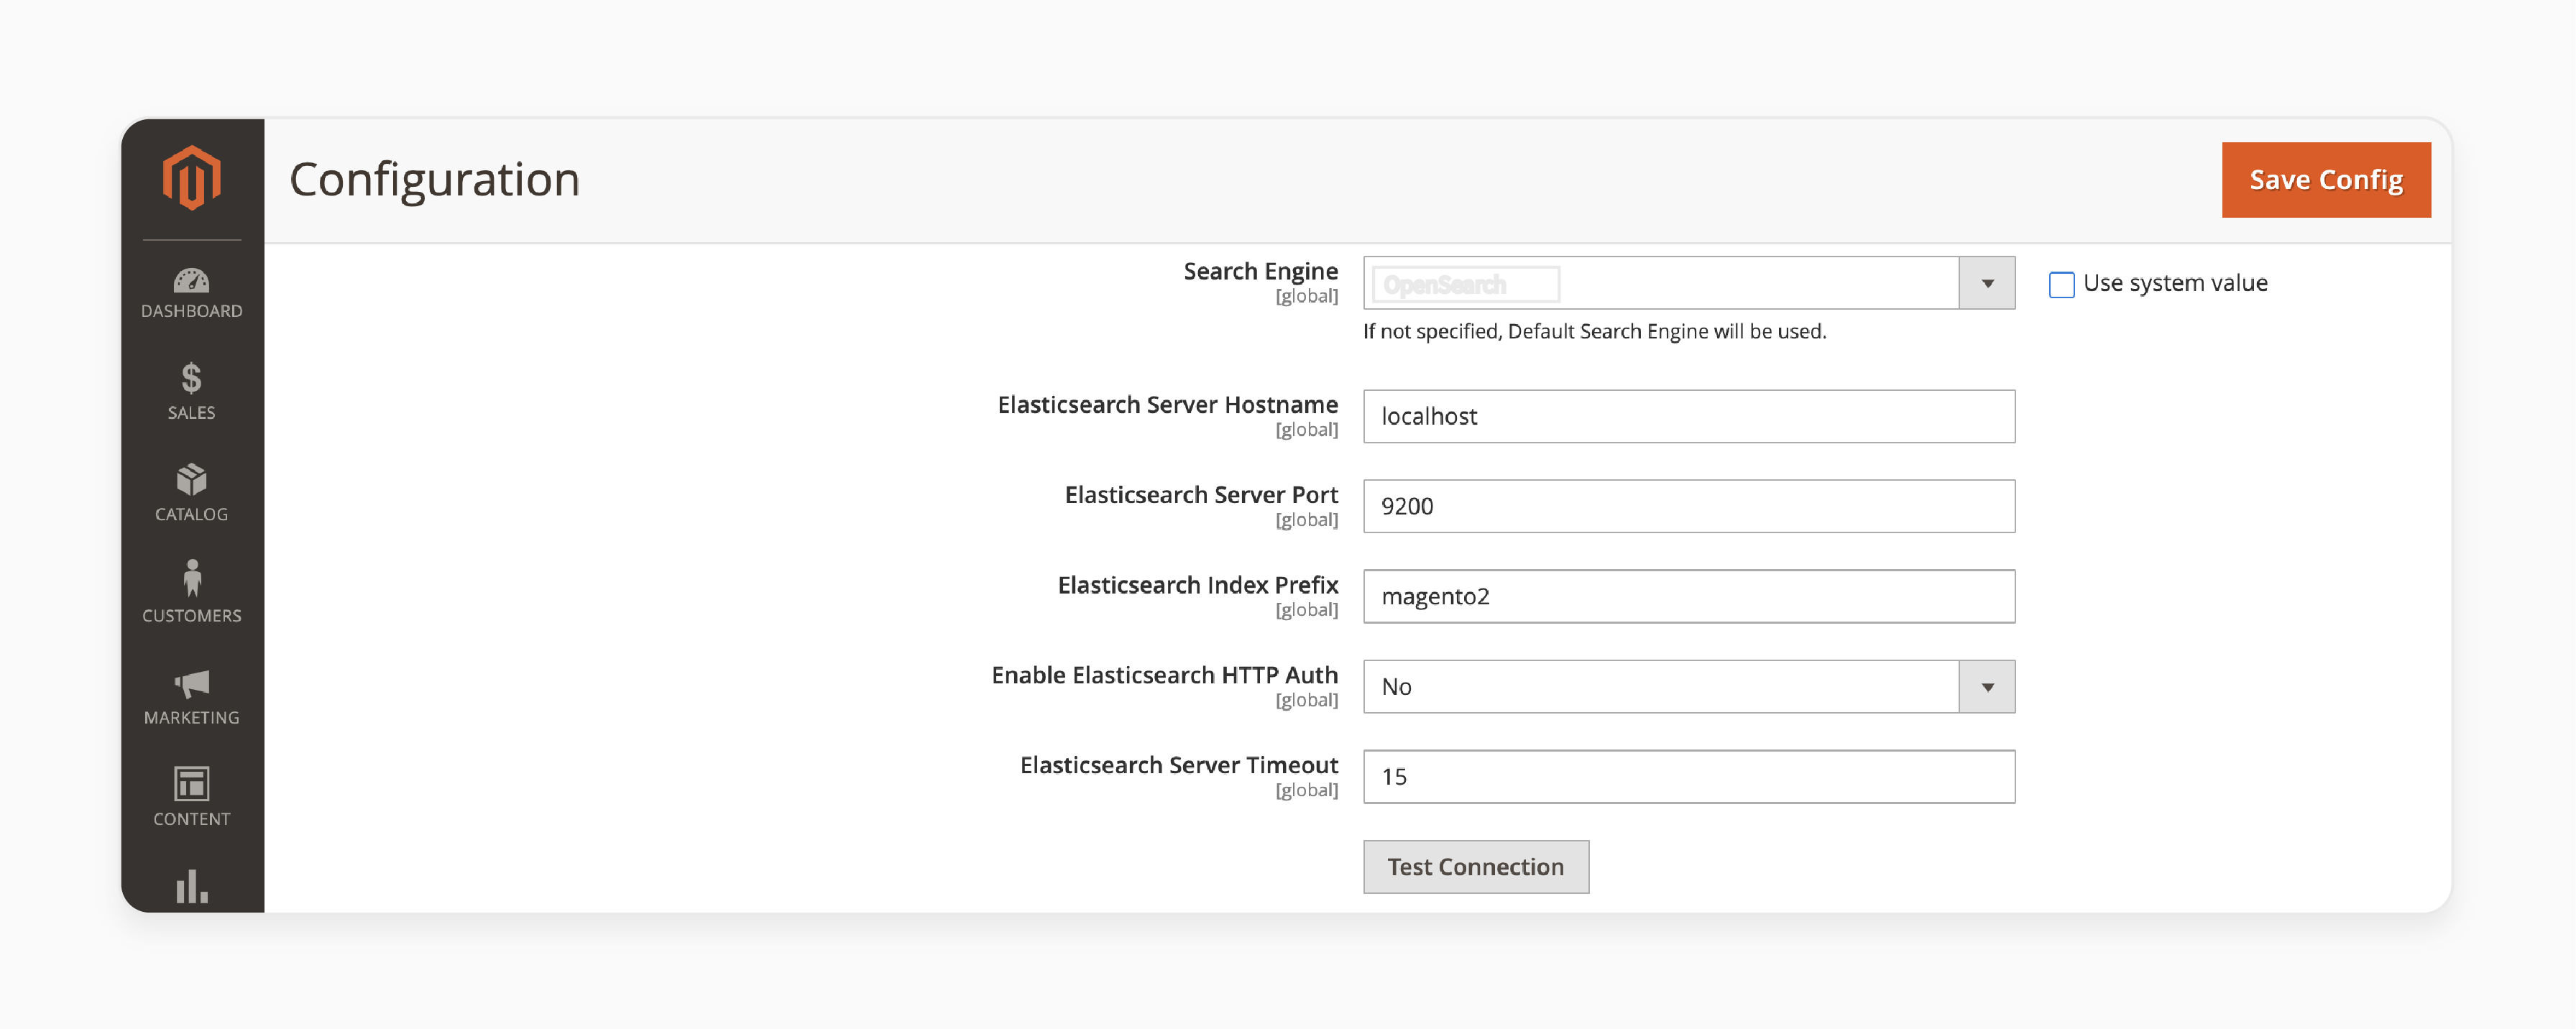Select the CATALOG menu label
The width and height of the screenshot is (2576, 1029).
(x=191, y=514)
